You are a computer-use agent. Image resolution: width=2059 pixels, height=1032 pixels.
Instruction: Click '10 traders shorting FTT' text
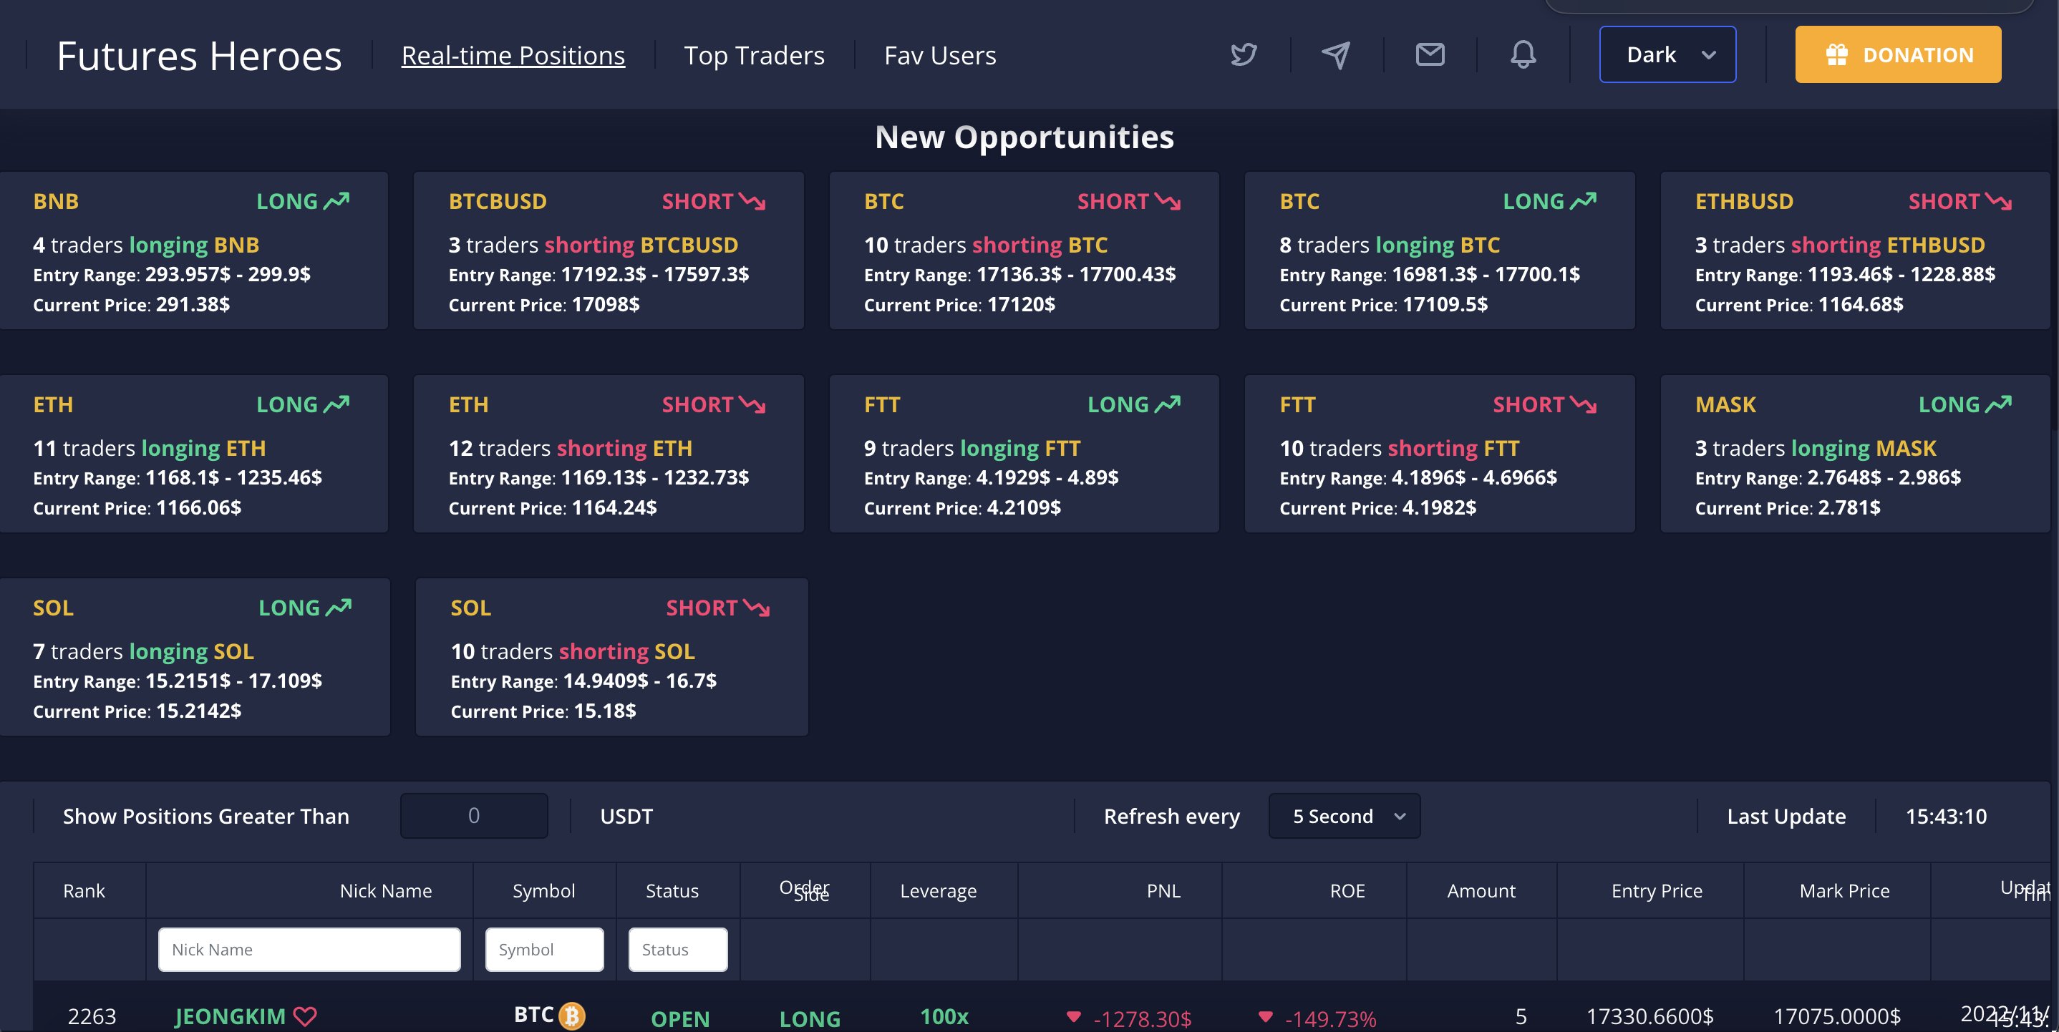coord(1399,447)
